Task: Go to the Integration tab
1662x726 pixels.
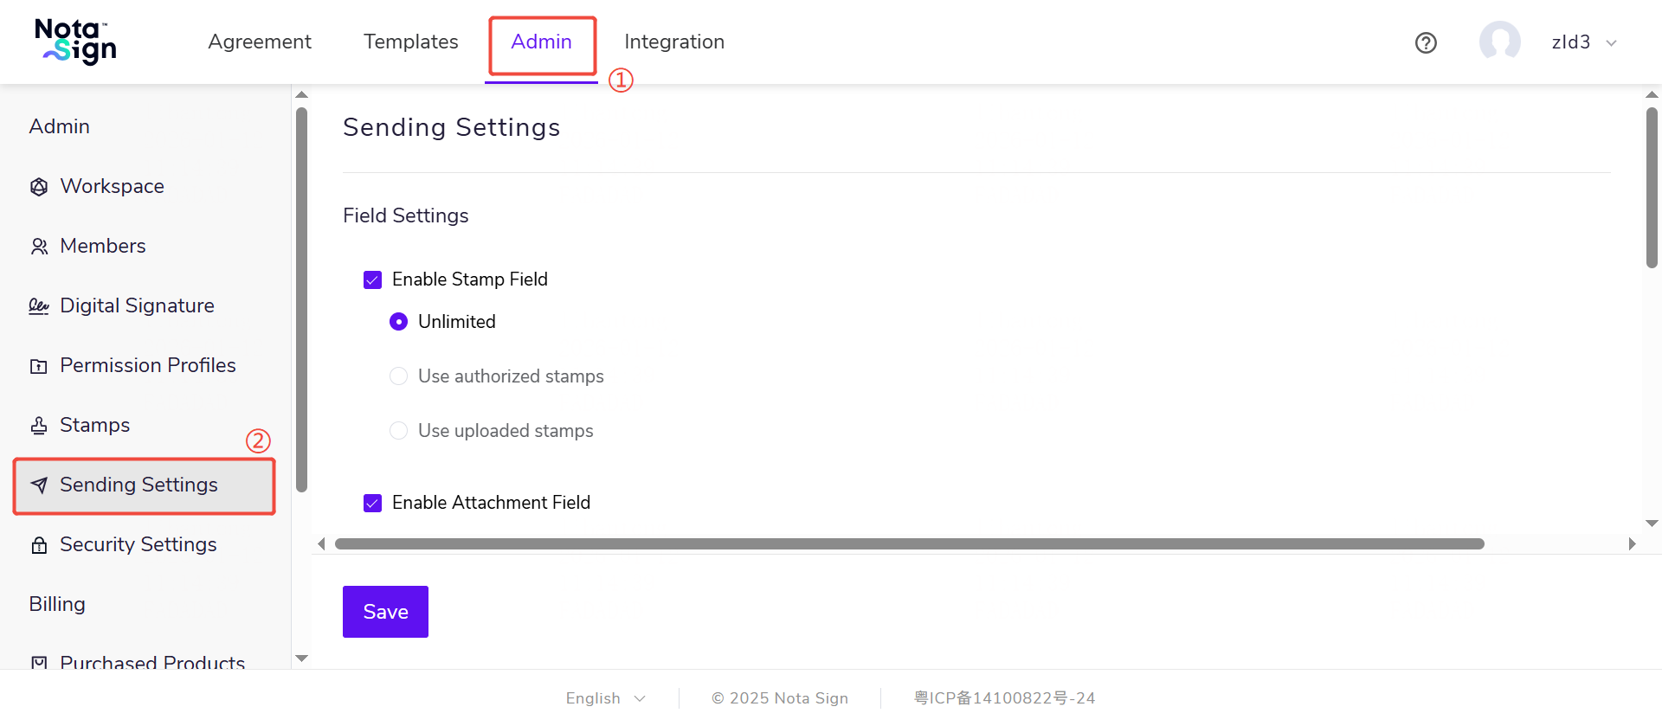Action: (673, 42)
